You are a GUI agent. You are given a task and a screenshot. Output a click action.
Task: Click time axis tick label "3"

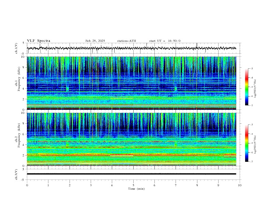pyautogui.click(x=91, y=185)
